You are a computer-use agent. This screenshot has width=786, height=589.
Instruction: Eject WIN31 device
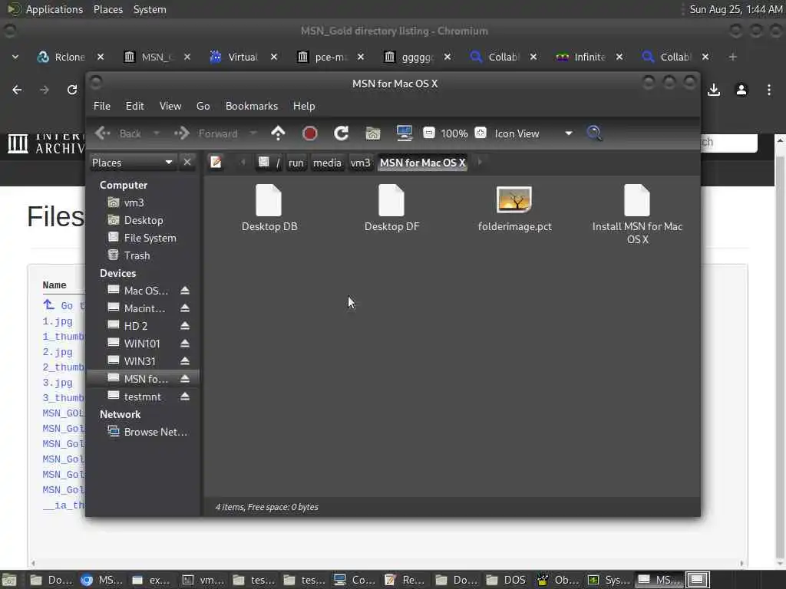point(185,361)
